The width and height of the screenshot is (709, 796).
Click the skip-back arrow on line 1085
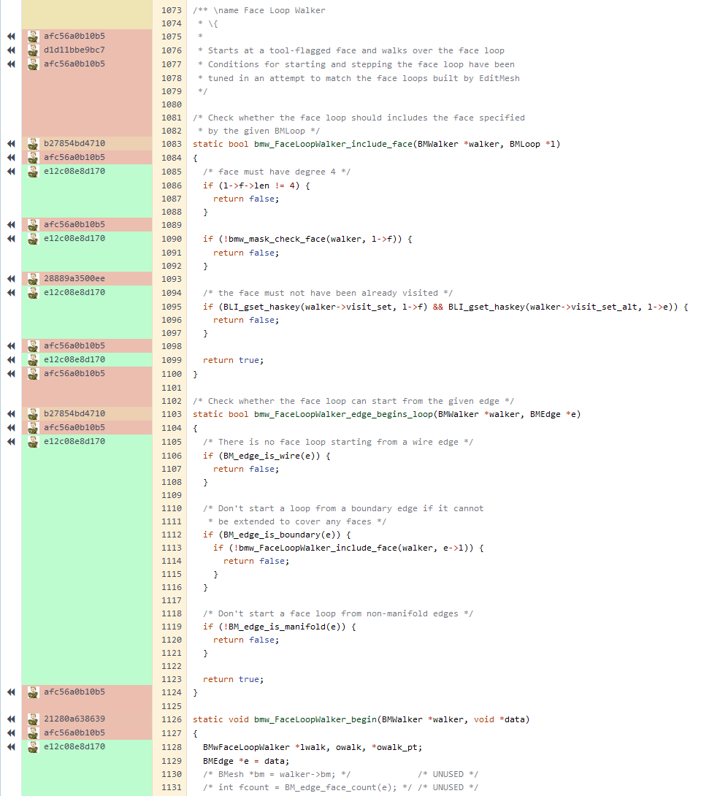pyautogui.click(x=11, y=171)
